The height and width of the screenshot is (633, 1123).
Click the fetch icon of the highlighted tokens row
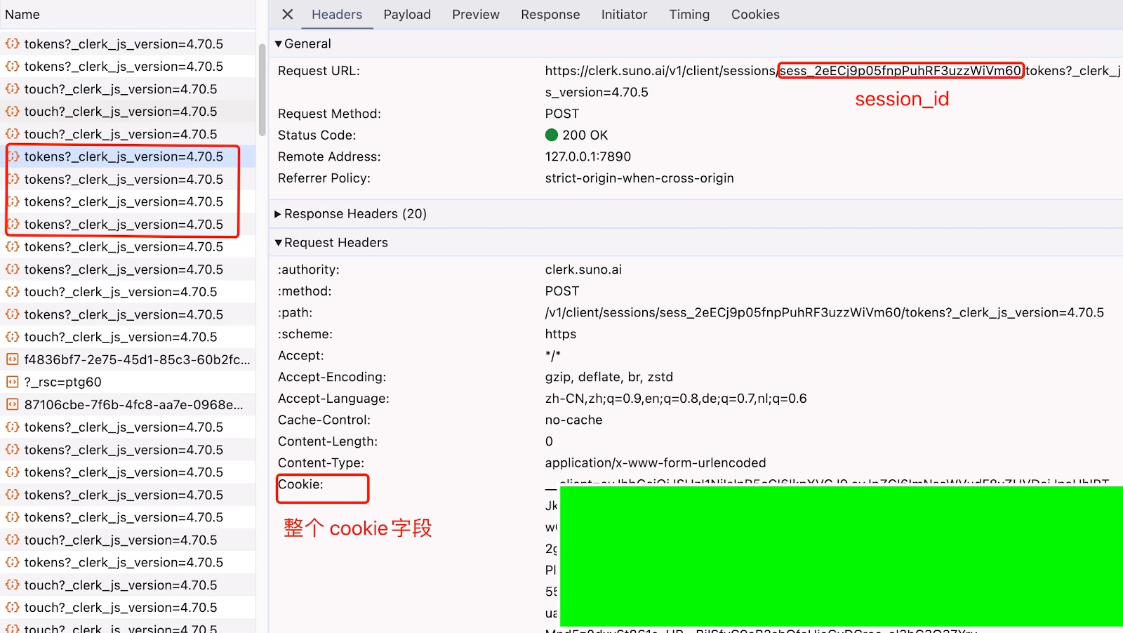point(12,156)
